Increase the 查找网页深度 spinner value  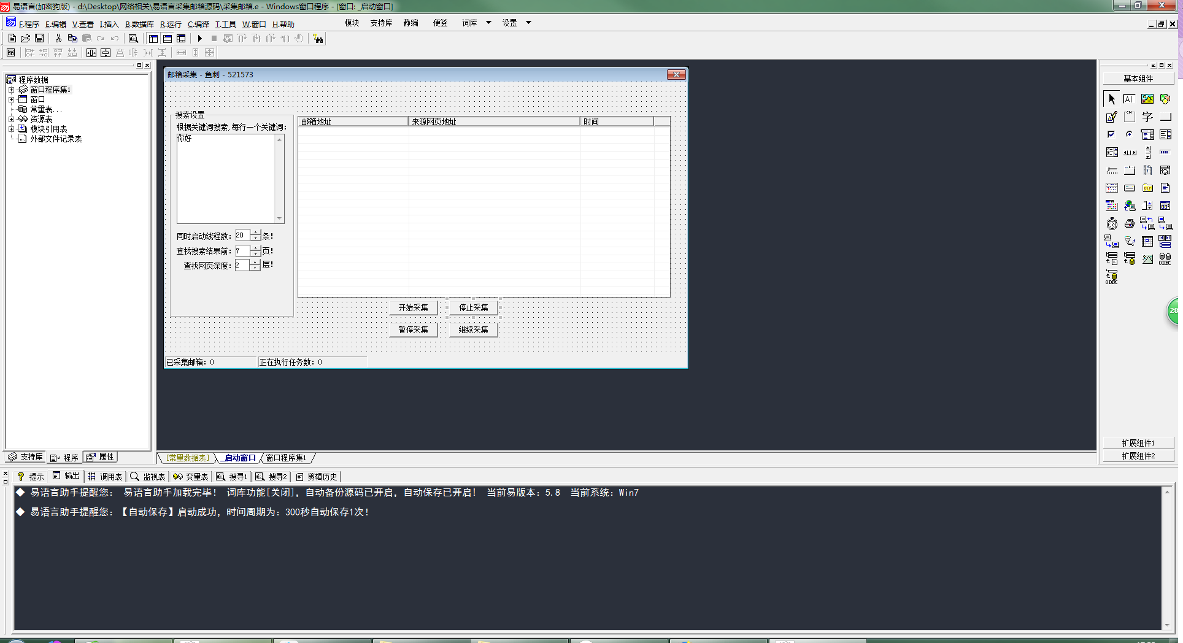point(255,262)
